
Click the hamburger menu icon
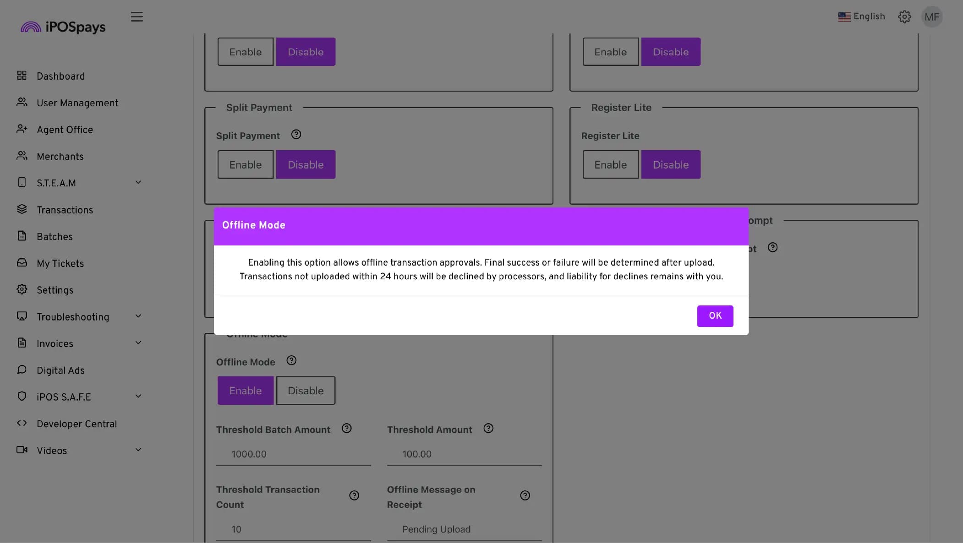tap(137, 17)
